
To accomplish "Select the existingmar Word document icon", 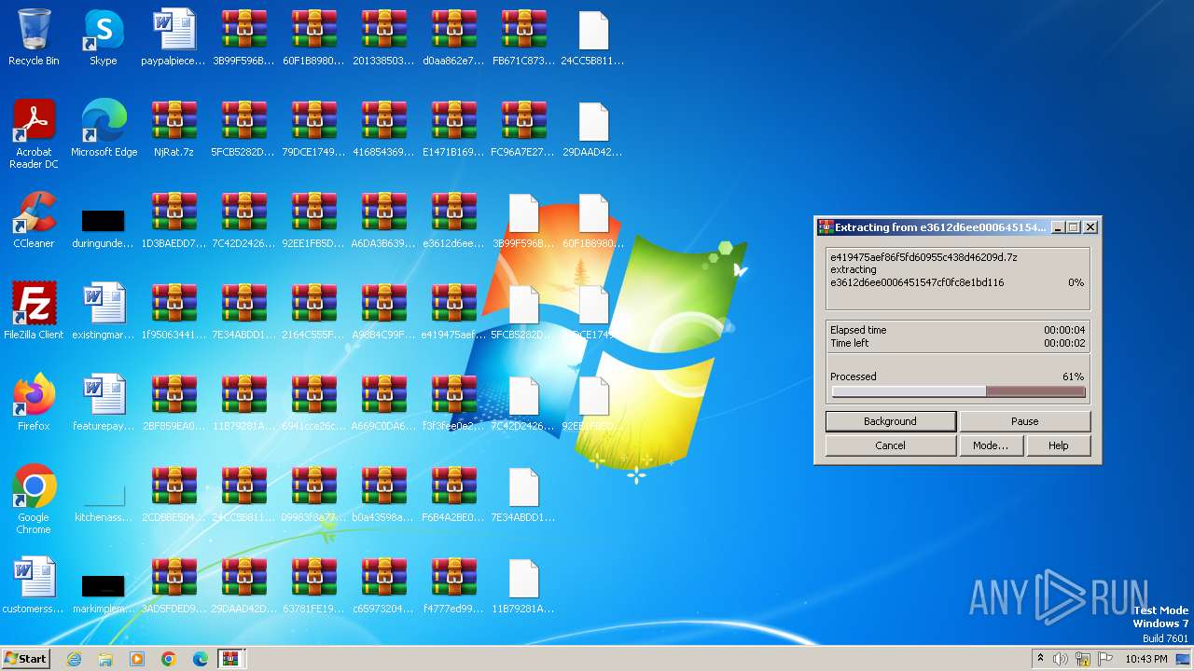I will [104, 305].
